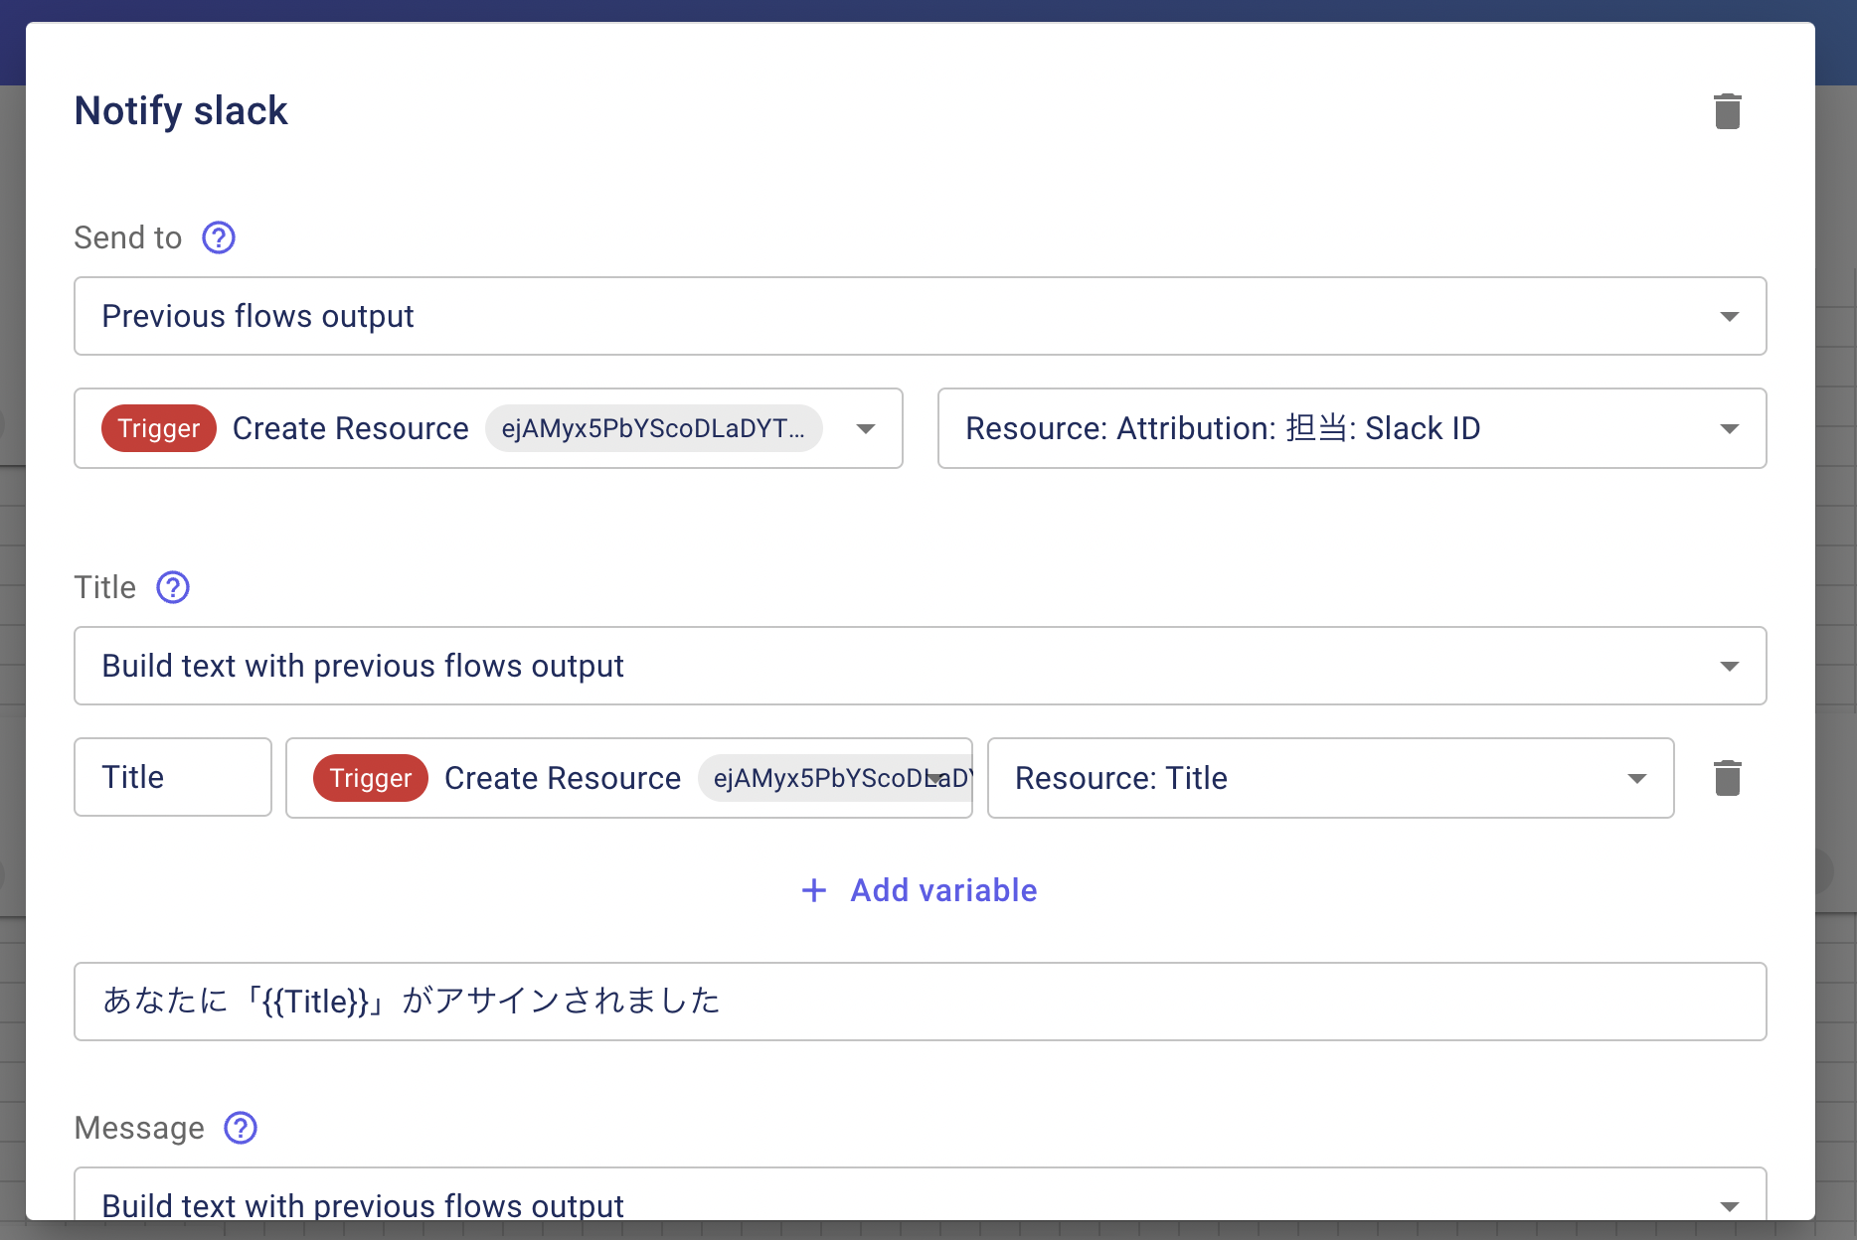Click the Message label
The width and height of the screenshot is (1857, 1240).
(139, 1128)
